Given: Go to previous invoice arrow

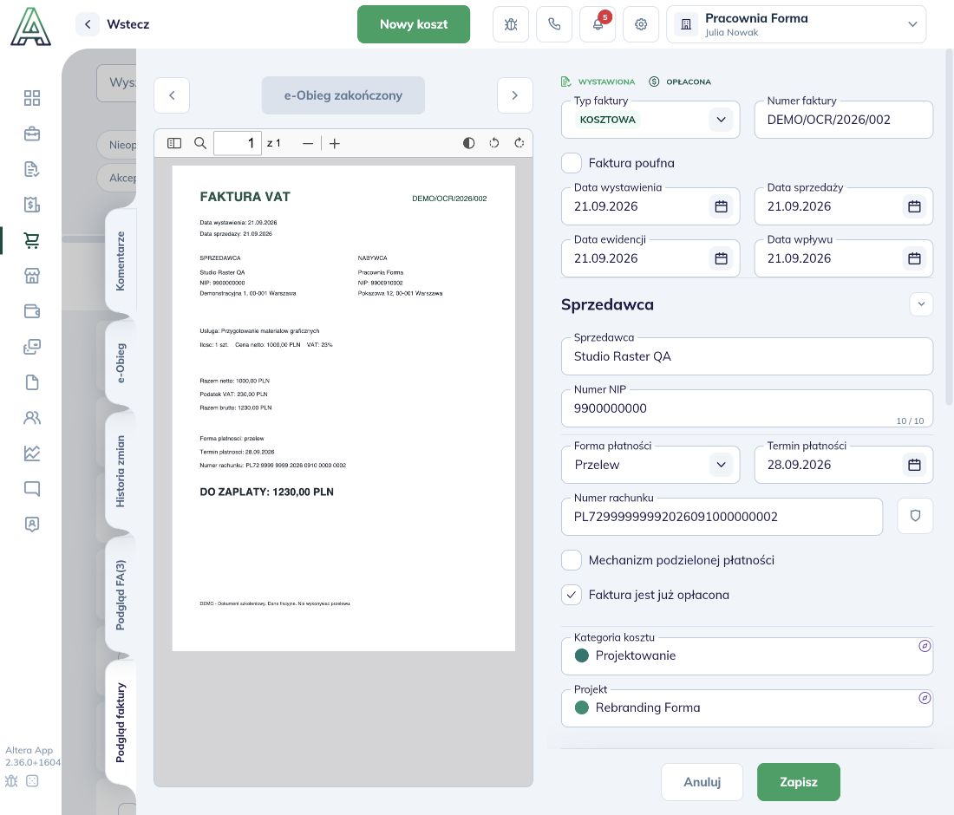Looking at the screenshot, I should [172, 95].
